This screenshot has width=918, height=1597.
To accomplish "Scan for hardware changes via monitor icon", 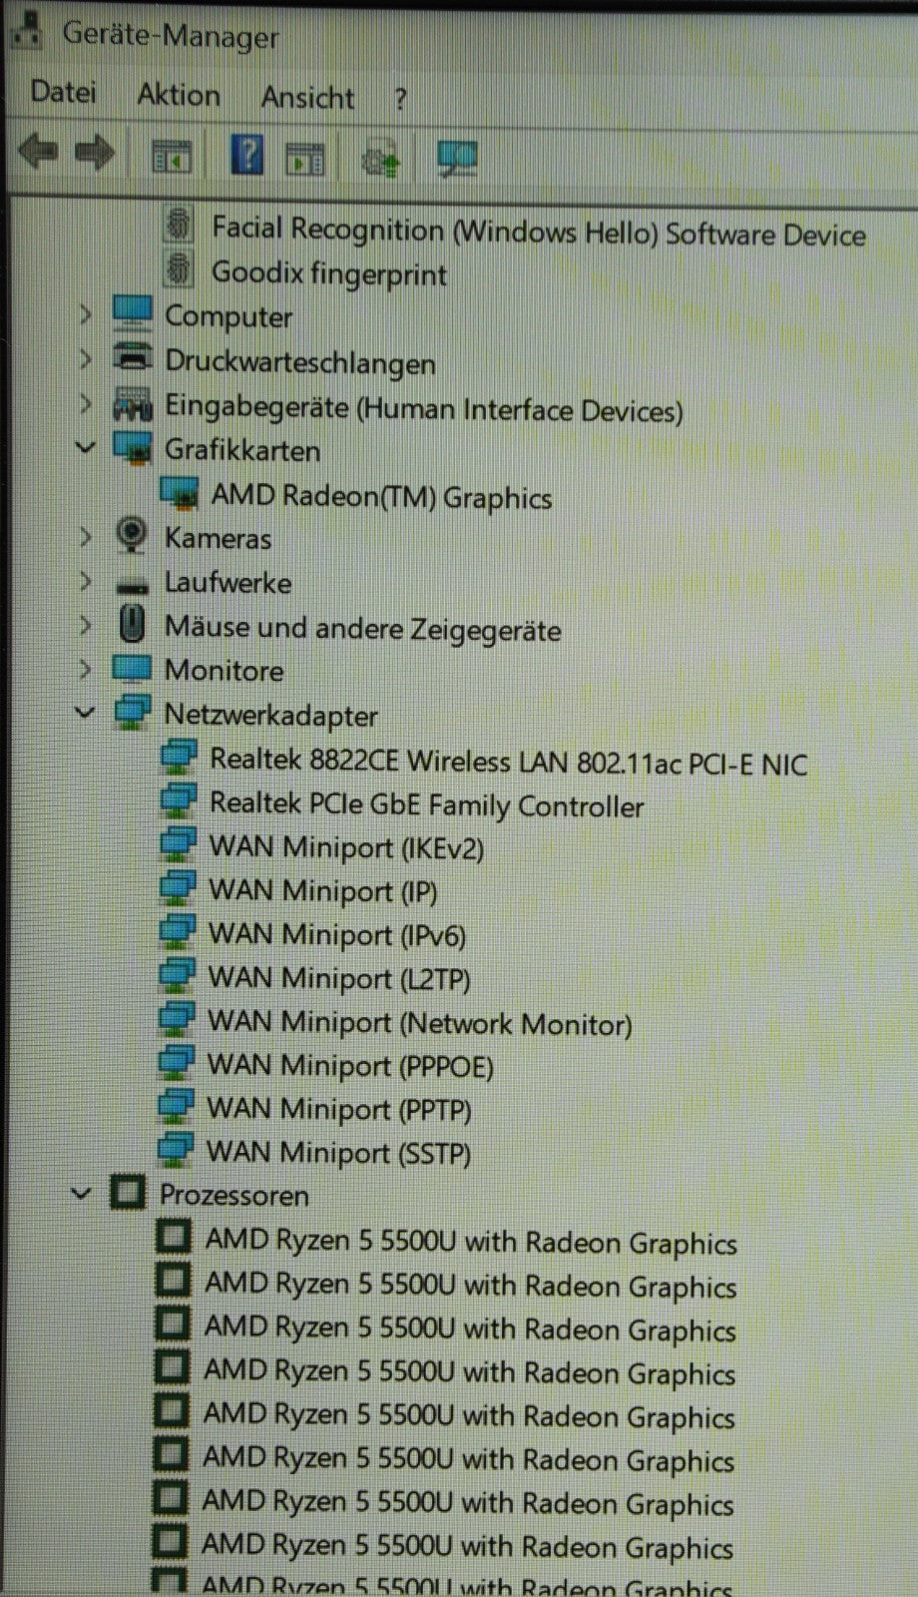I will click(457, 158).
